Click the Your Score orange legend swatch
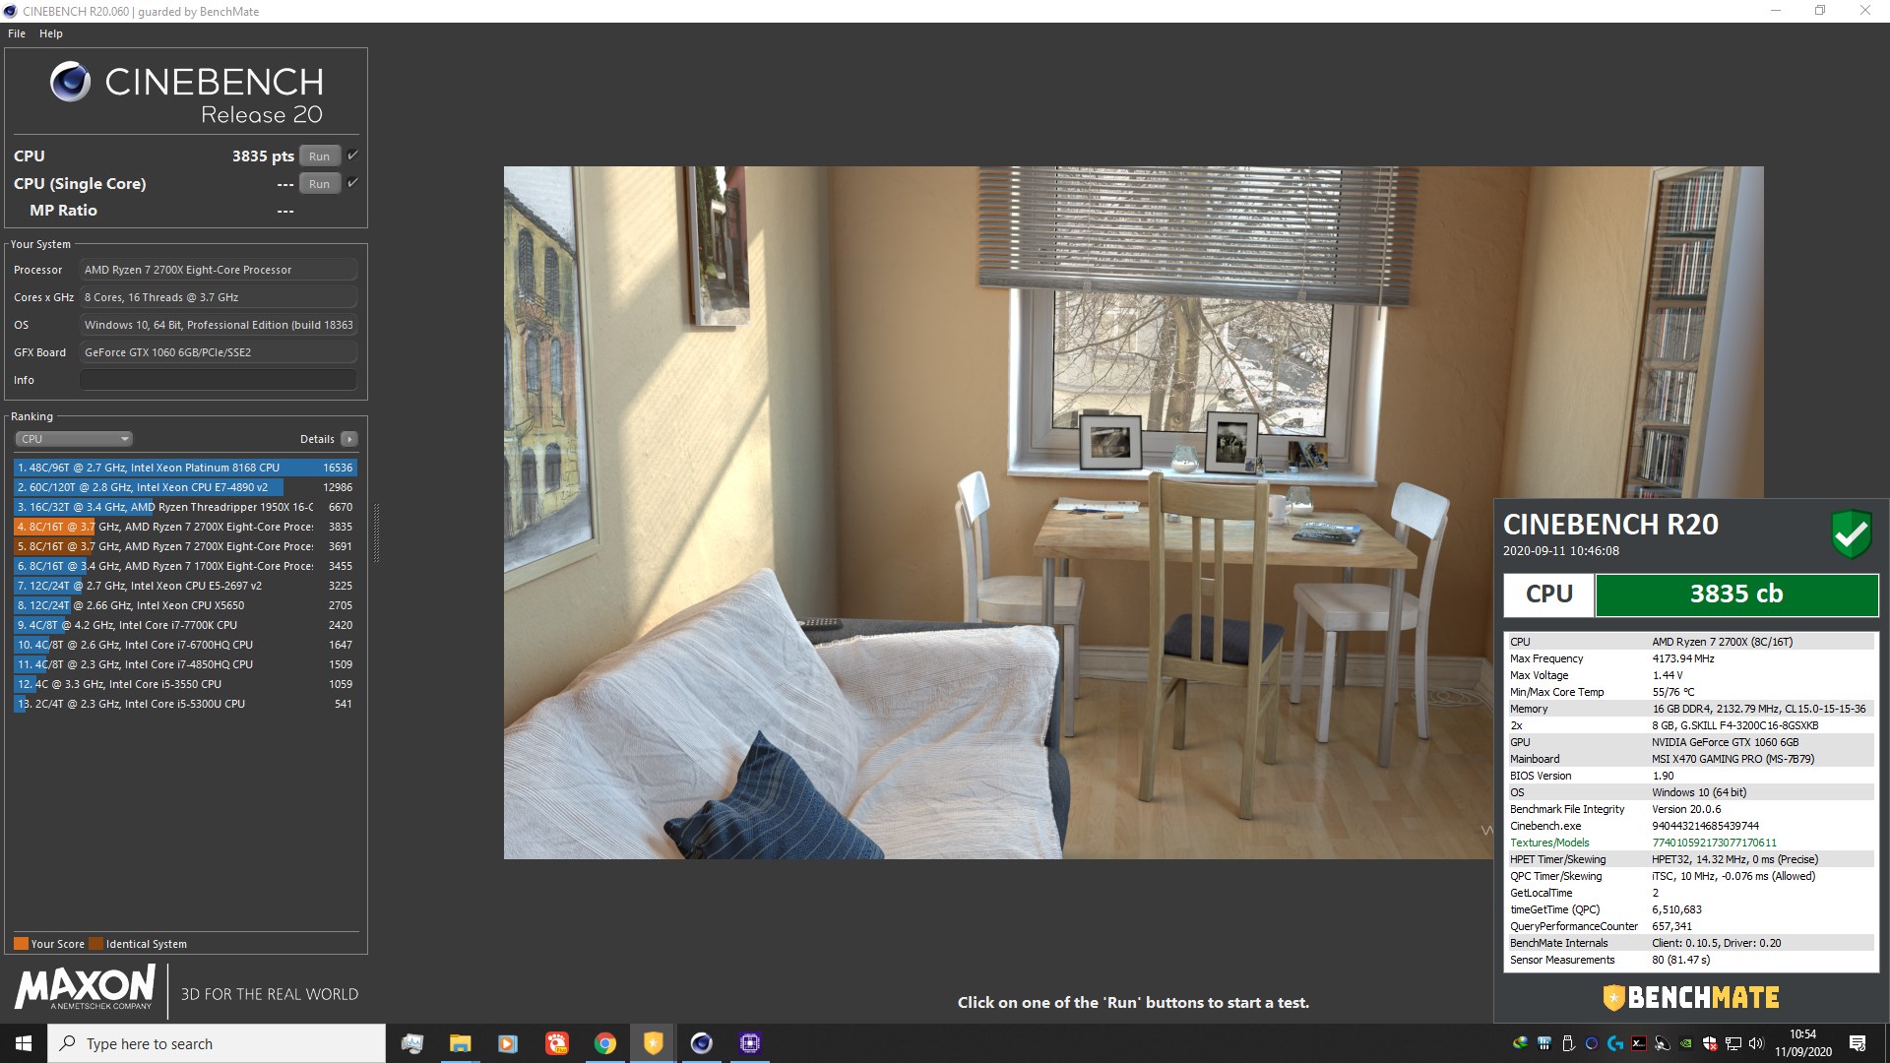Screen dimensions: 1890x1063 tap(21, 944)
